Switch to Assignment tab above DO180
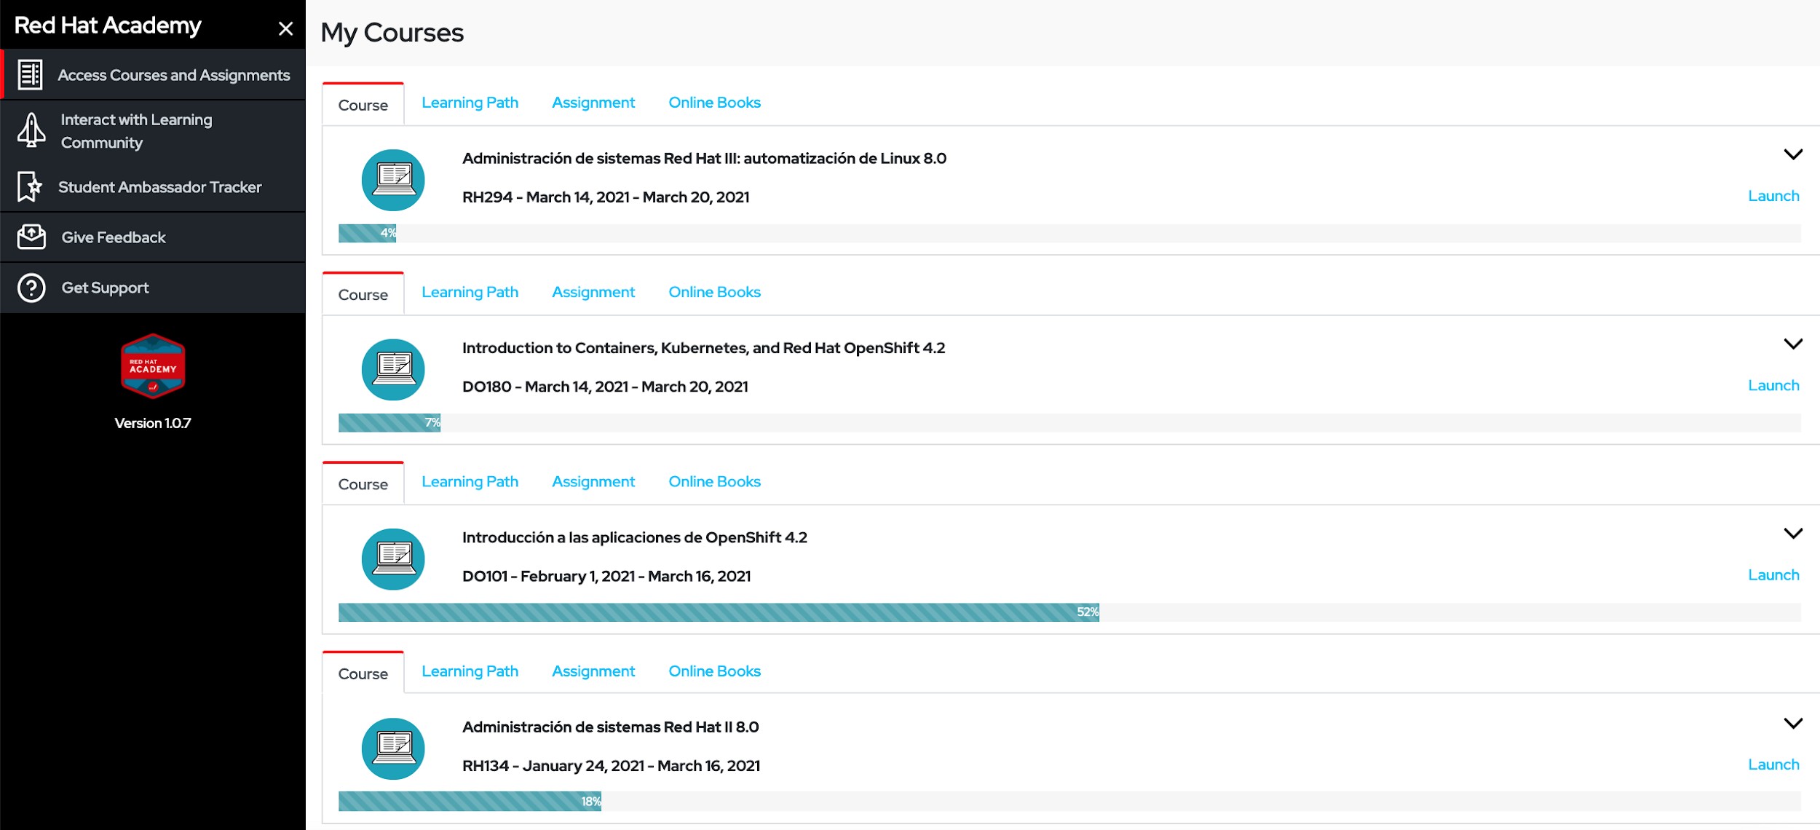The image size is (1820, 830). coord(593,292)
